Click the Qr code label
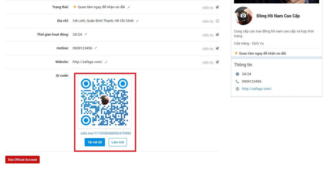The width and height of the screenshot is (330, 170). tap(62, 76)
